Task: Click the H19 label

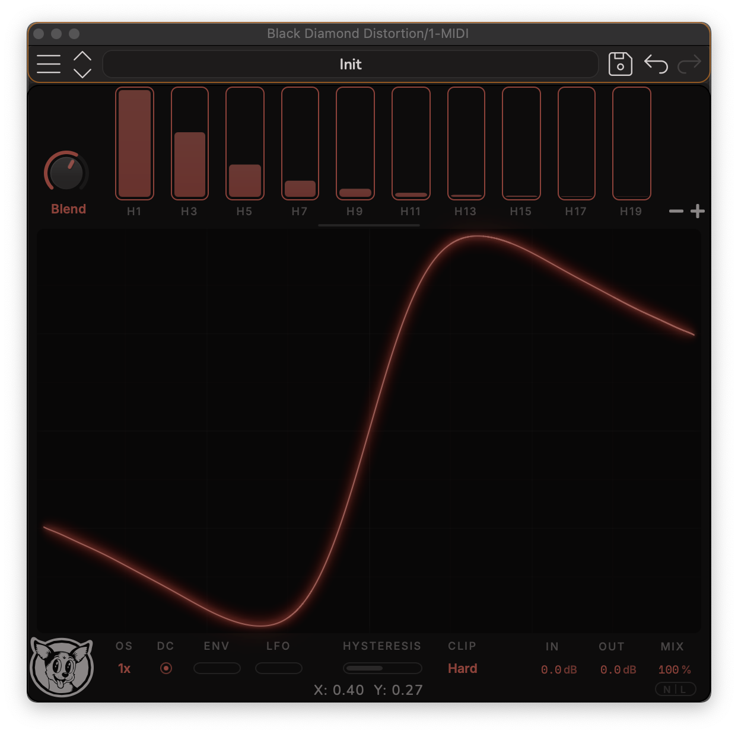Action: (x=631, y=211)
